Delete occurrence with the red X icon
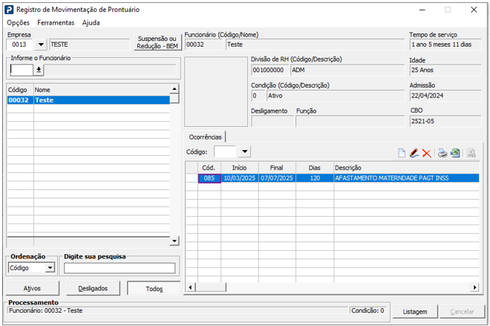Viewport: 490px width, 326px height. 426,153
